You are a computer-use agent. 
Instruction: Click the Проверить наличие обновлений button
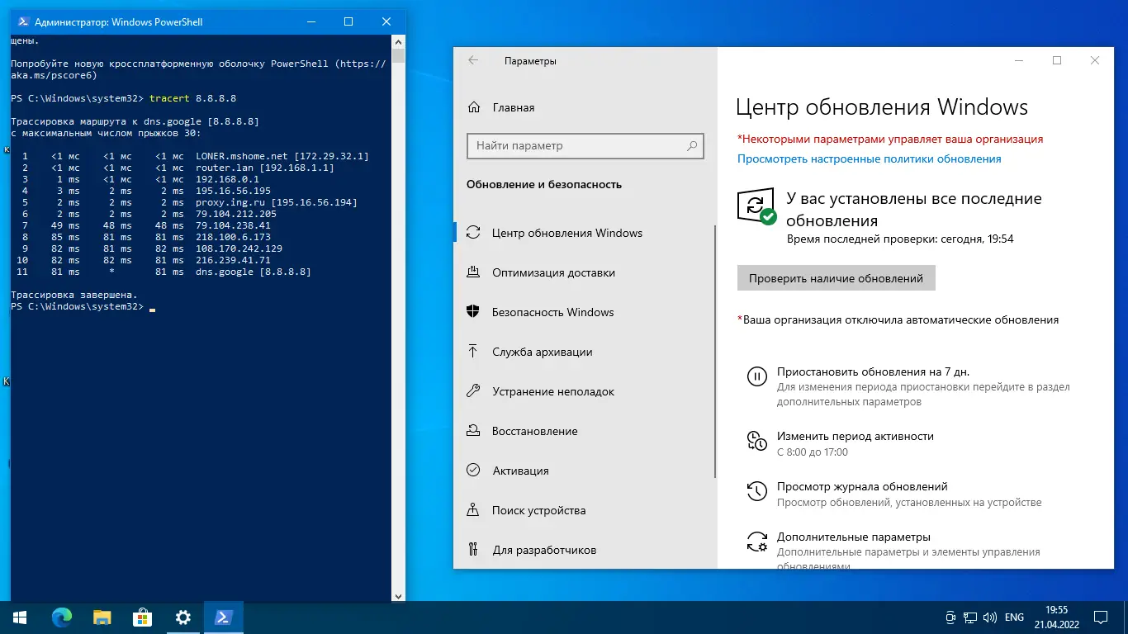836,278
